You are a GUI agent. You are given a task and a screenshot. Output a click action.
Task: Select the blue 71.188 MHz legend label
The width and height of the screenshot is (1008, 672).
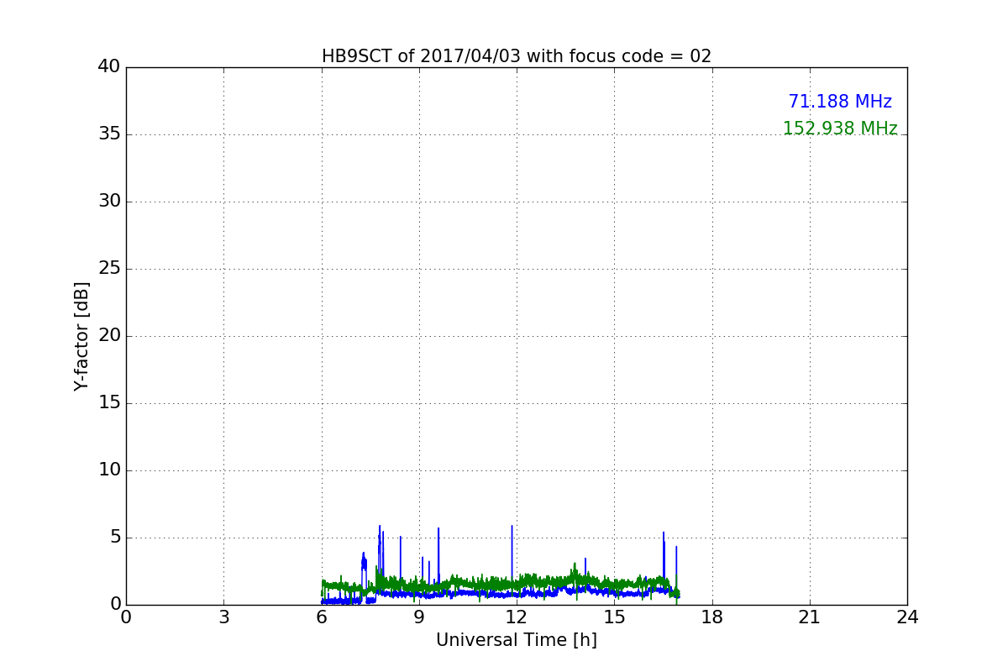pyautogui.click(x=840, y=102)
